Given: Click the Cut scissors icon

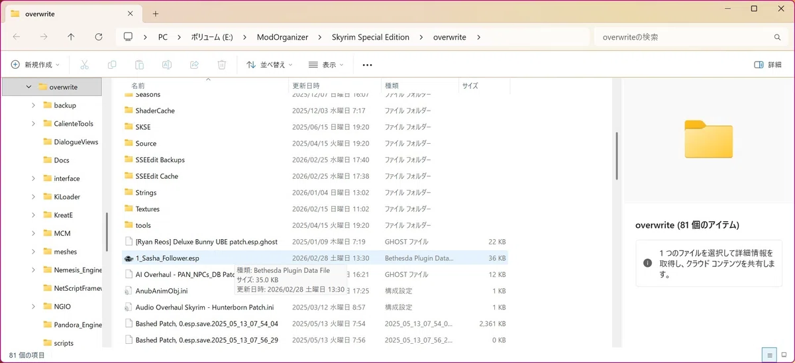Looking at the screenshot, I should [84, 65].
